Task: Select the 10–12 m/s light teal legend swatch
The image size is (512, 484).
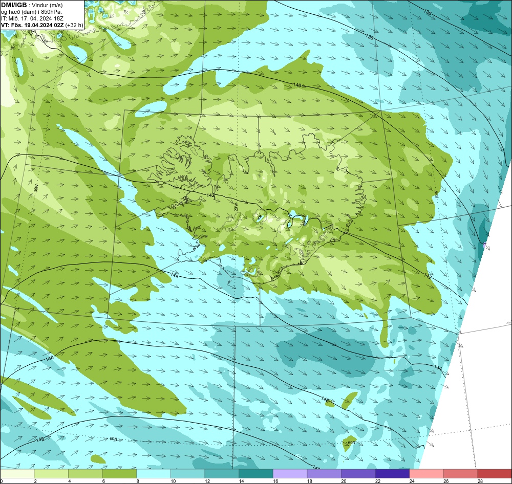Action: pyautogui.click(x=188, y=474)
